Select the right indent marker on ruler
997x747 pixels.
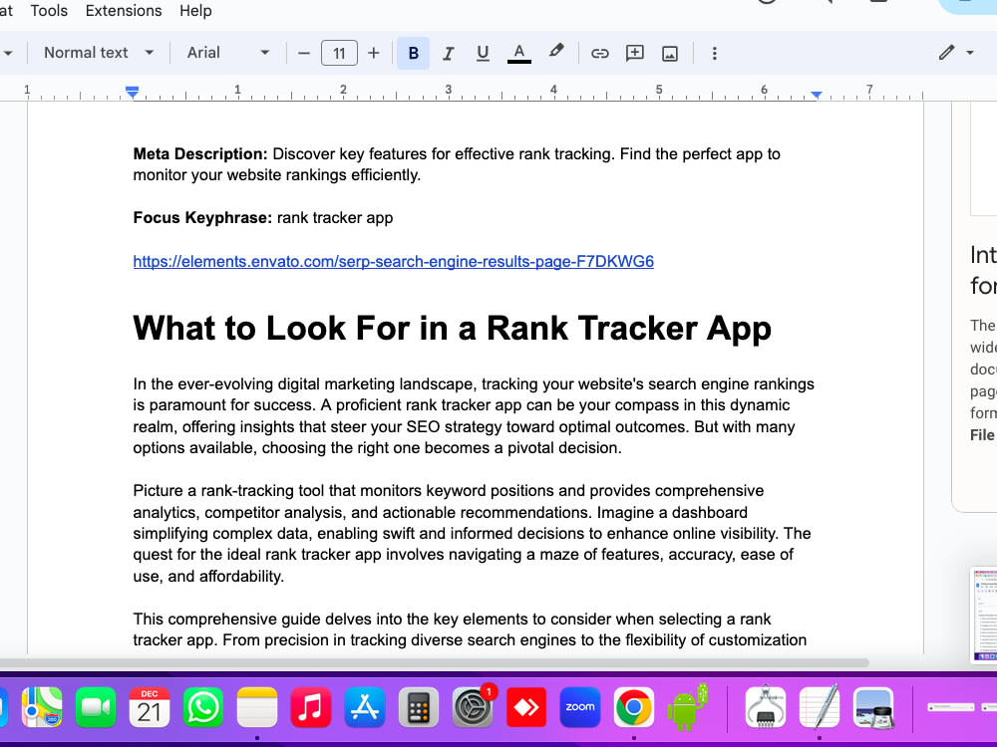coord(817,95)
